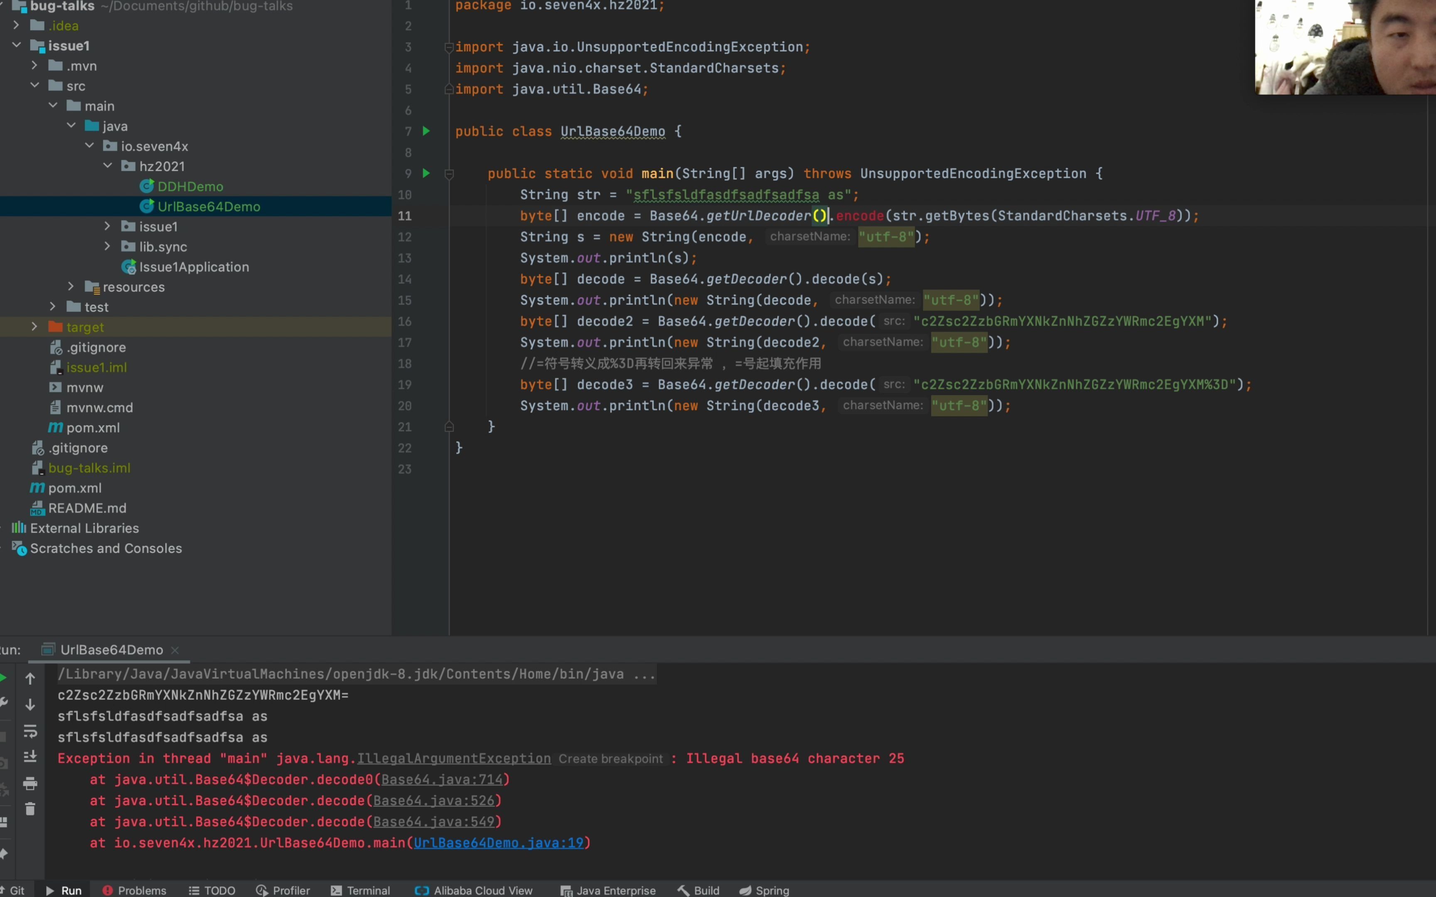
Task: Collapse the hz2021 package
Action: point(107,166)
